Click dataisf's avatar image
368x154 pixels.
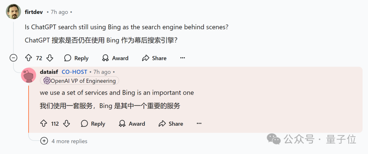coord(29,75)
